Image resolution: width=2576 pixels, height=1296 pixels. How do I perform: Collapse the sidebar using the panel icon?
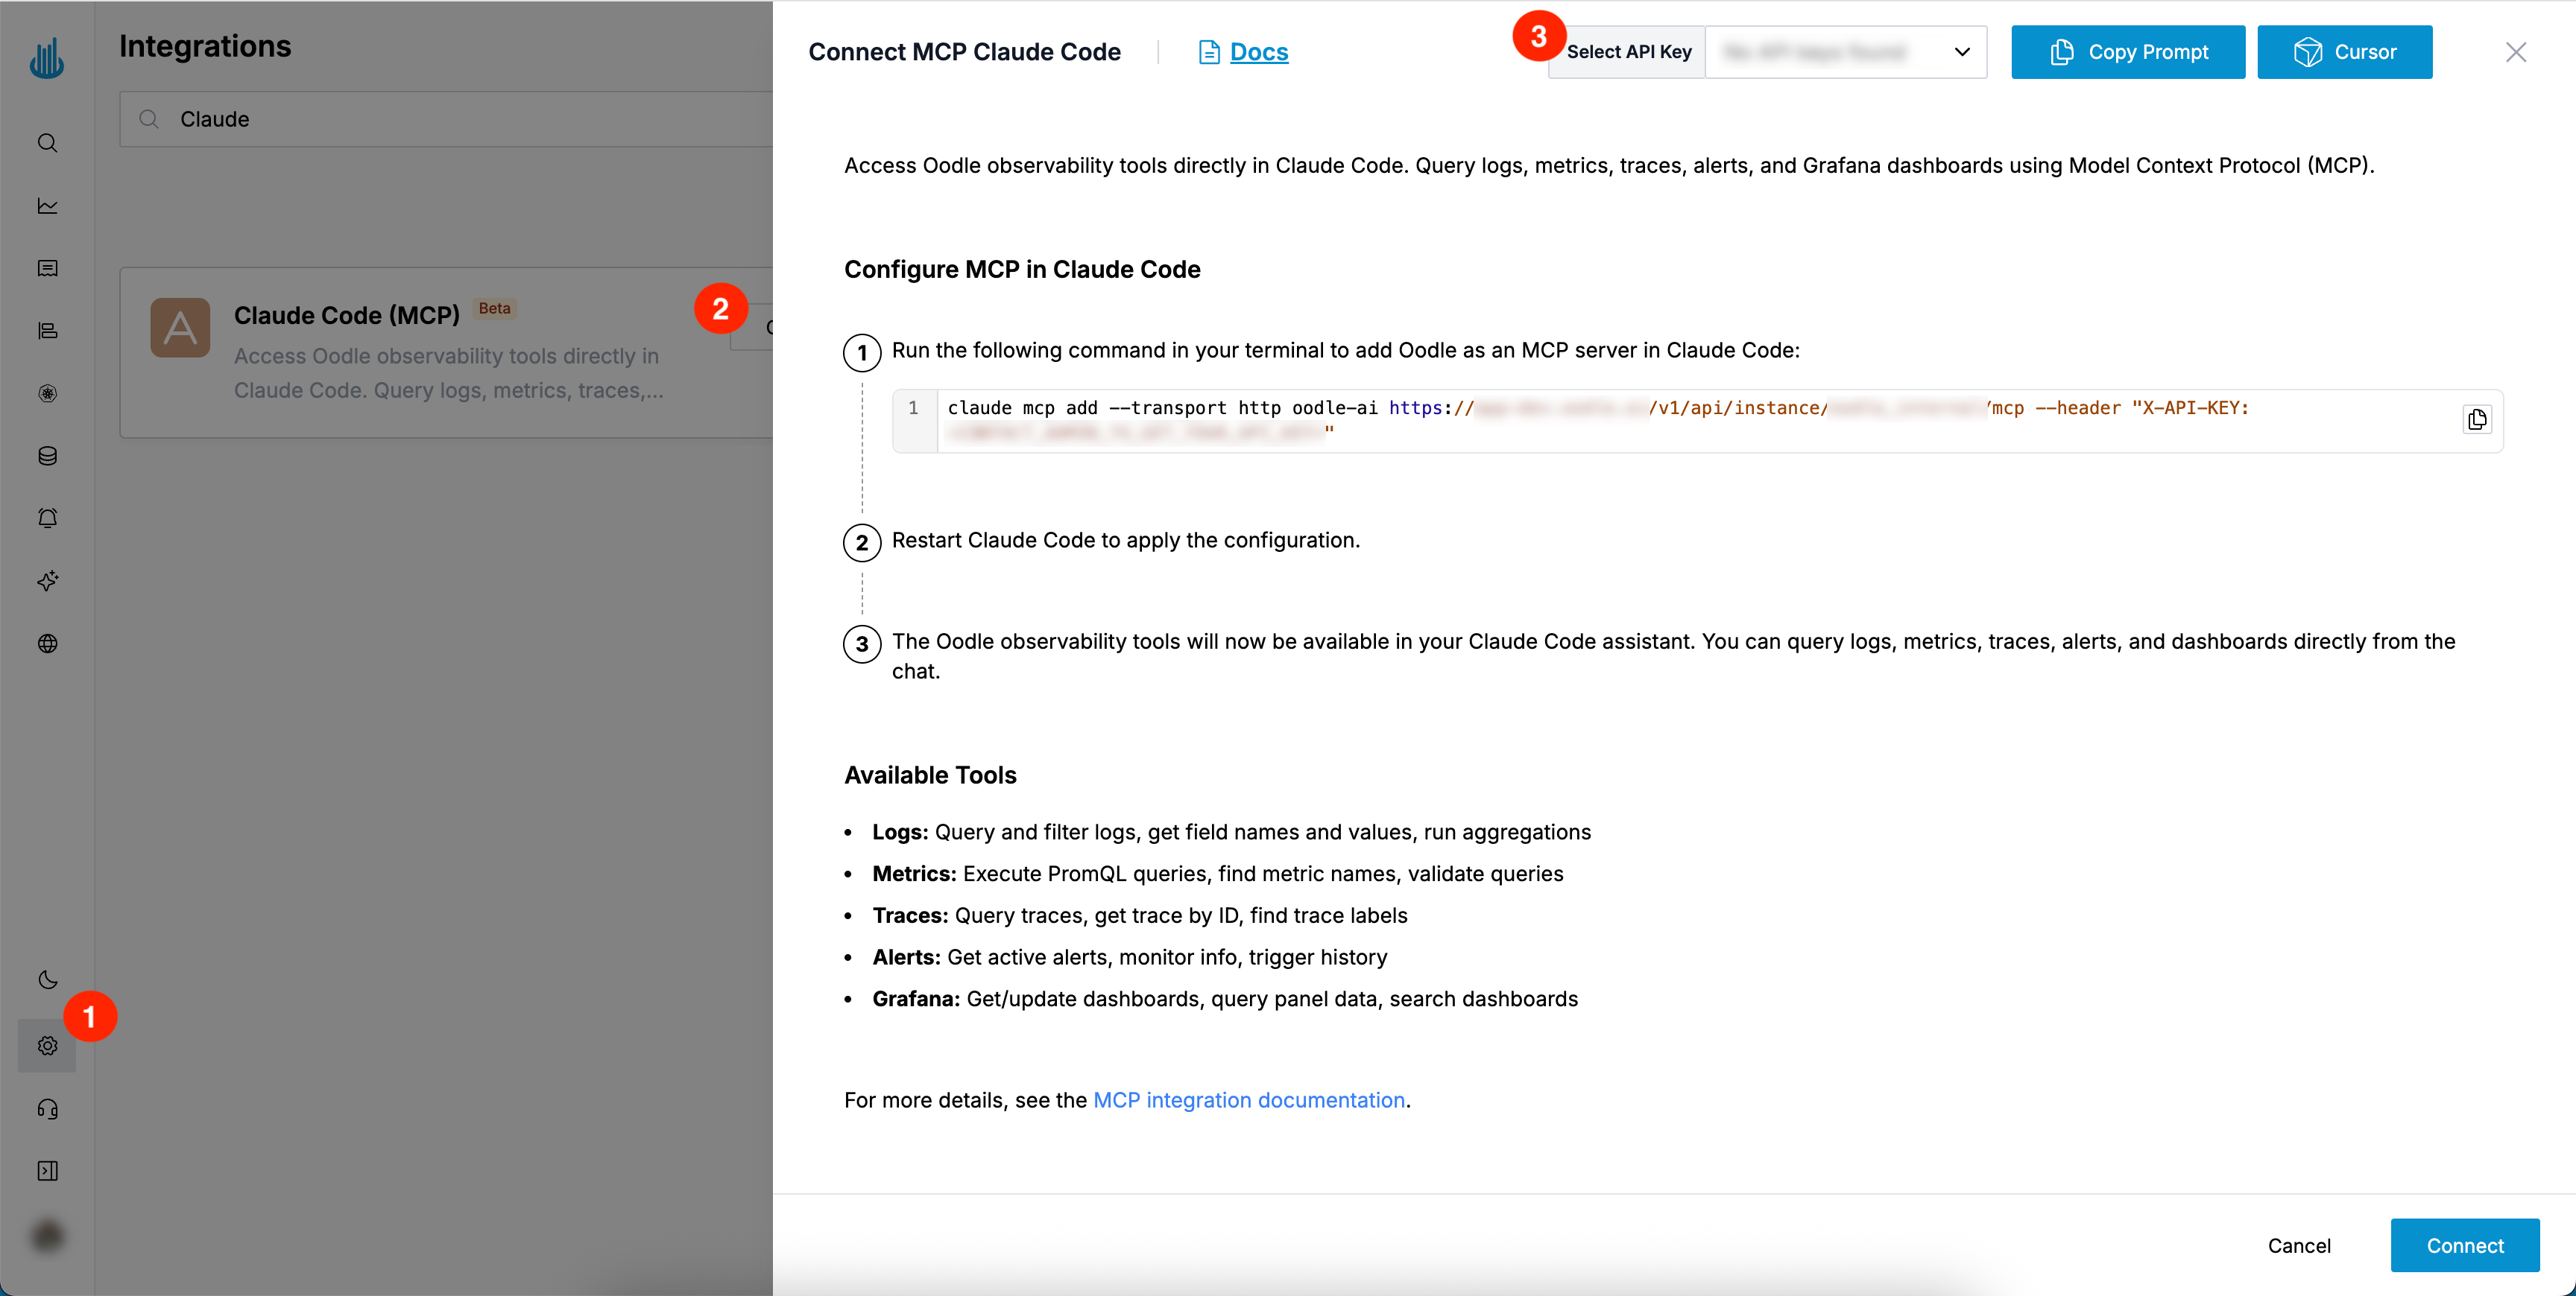(47, 1170)
